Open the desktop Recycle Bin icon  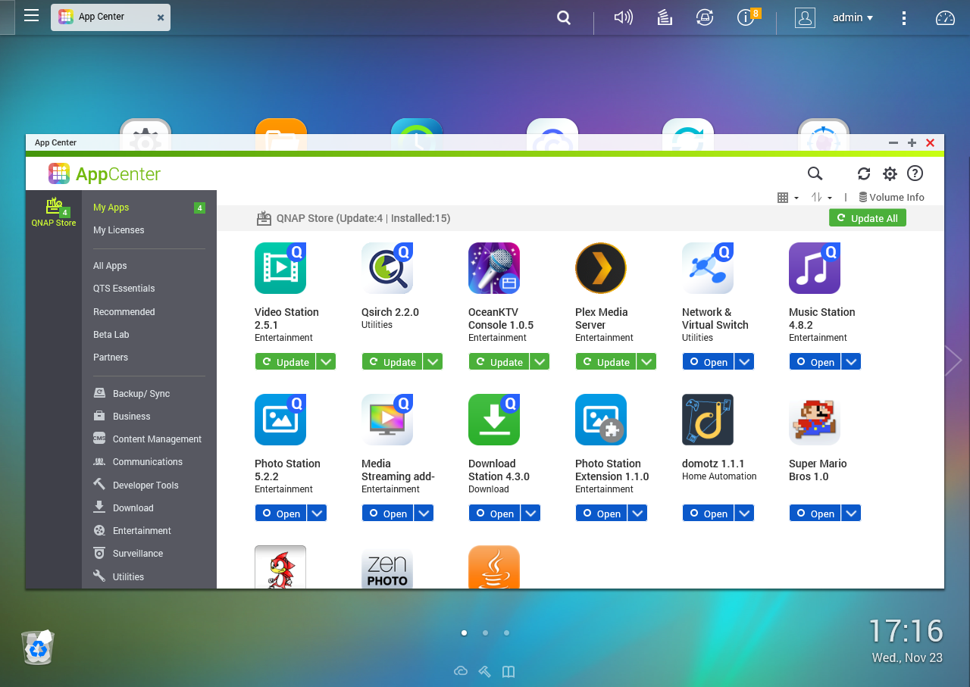click(37, 648)
